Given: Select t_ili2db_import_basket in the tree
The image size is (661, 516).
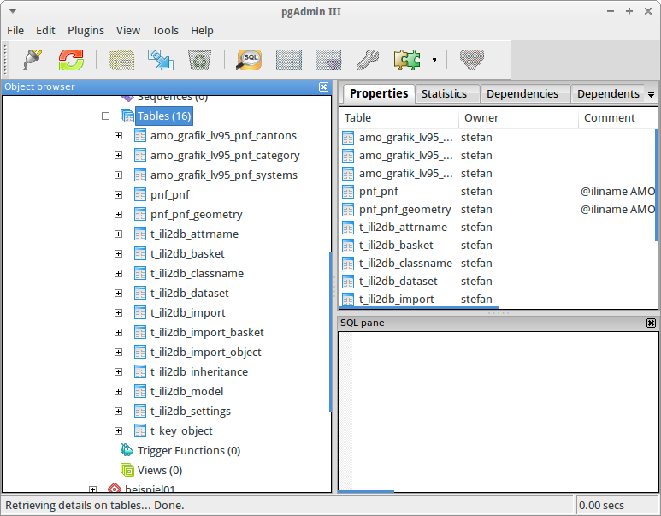Looking at the screenshot, I should point(207,333).
